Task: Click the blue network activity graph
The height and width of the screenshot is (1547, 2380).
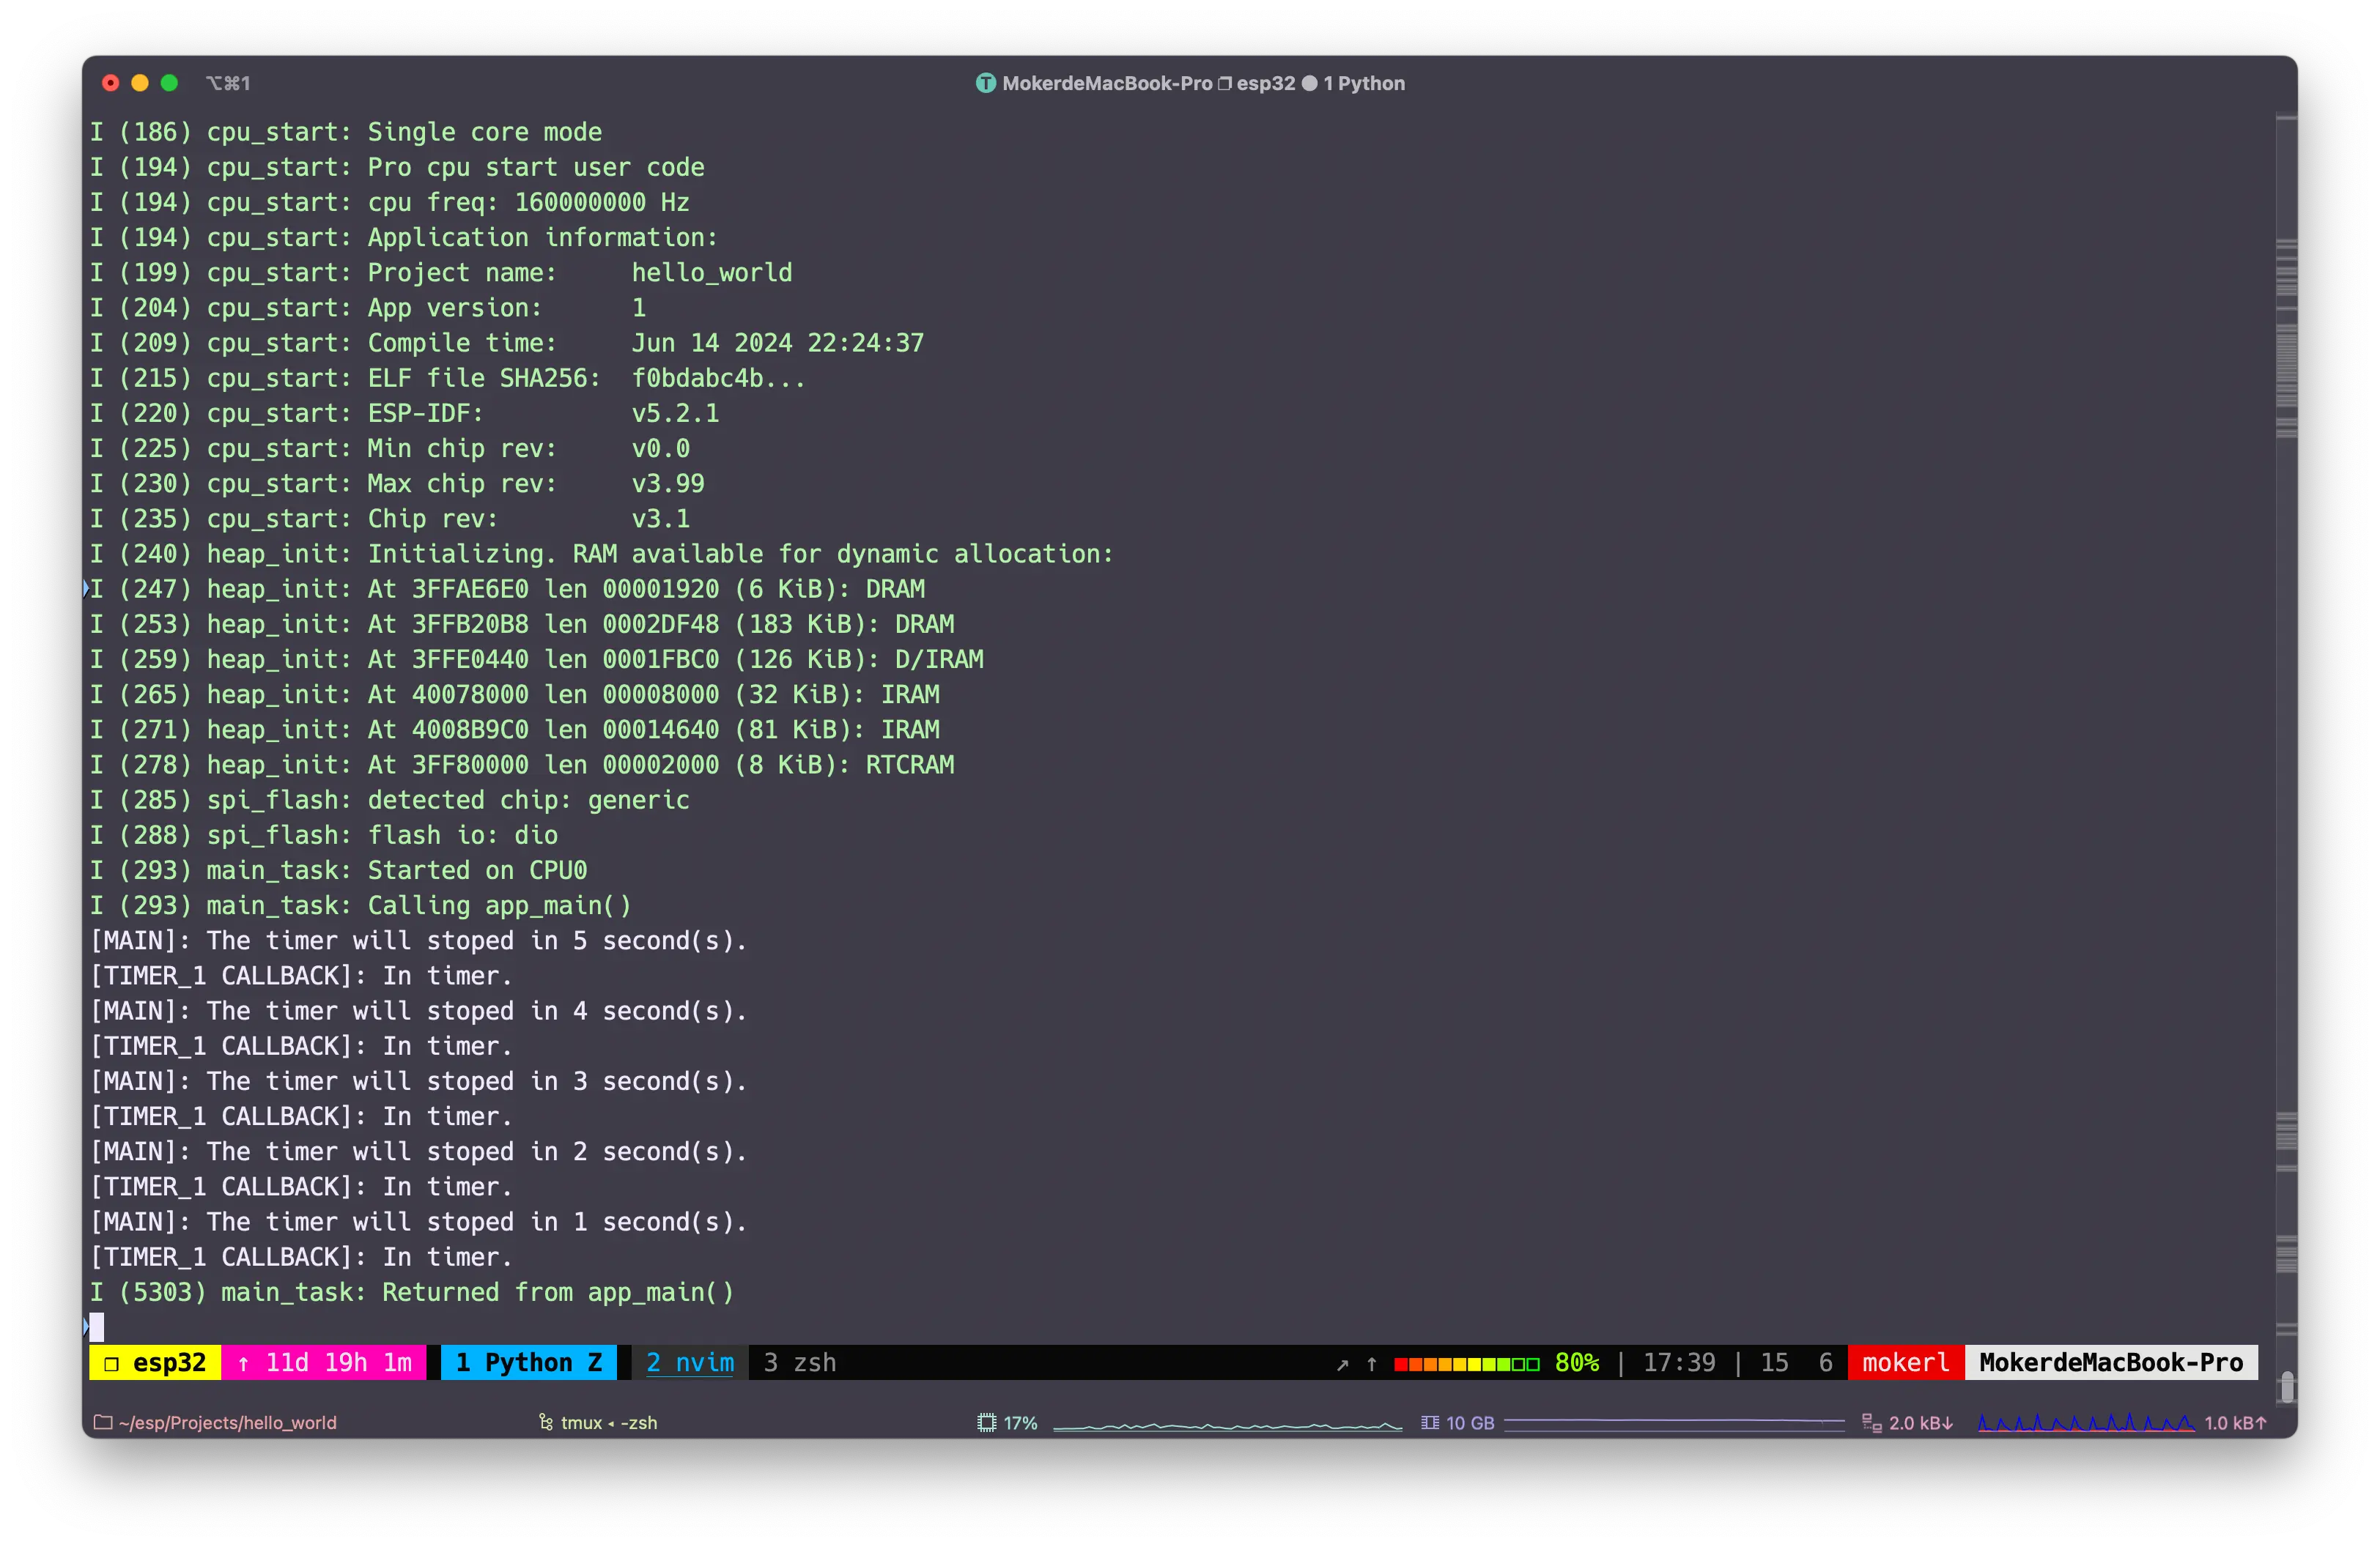Action: (2086, 1422)
